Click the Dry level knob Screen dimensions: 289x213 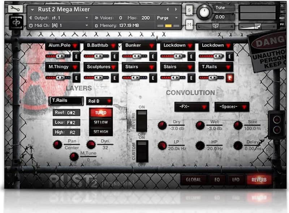(x=162, y=126)
